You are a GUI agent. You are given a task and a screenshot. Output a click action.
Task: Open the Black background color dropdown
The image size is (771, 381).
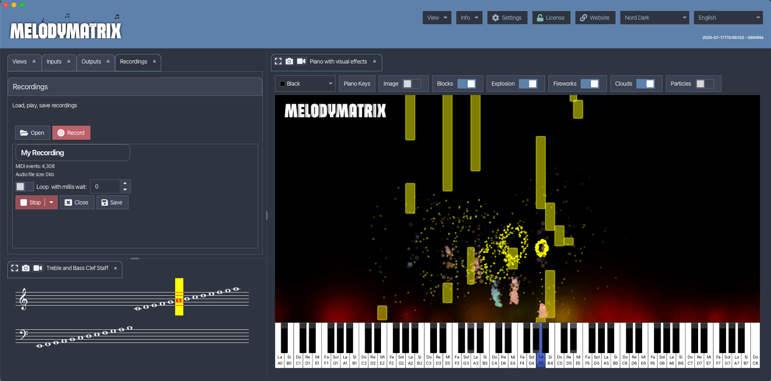[x=305, y=84]
